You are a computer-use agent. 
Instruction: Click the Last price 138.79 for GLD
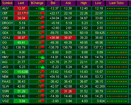pos(21,47)
